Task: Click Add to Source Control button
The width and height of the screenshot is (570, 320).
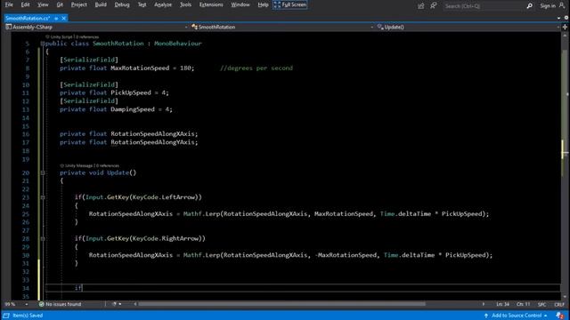Action: coord(516,316)
